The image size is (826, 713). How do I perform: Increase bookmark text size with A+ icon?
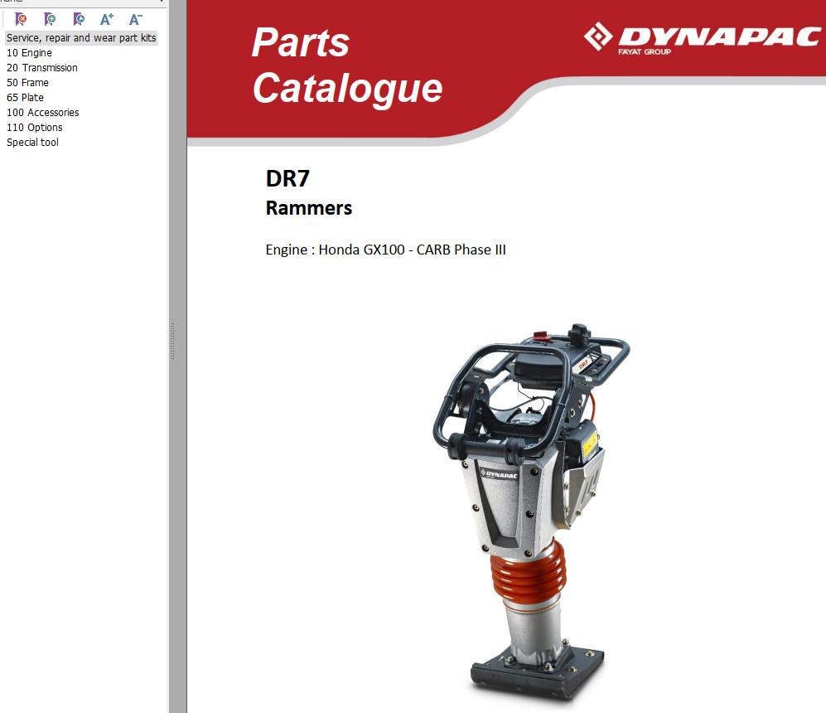pyautogui.click(x=107, y=19)
